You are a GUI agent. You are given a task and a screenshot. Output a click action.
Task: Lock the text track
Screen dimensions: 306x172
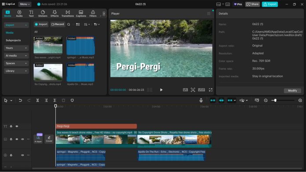point(11,126)
